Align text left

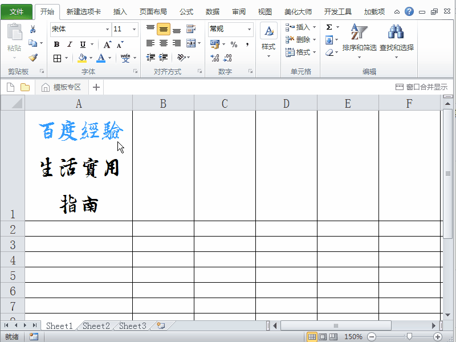(x=150, y=43)
